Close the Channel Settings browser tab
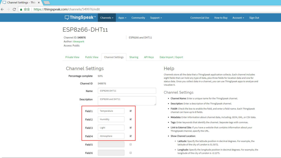 [39, 2]
